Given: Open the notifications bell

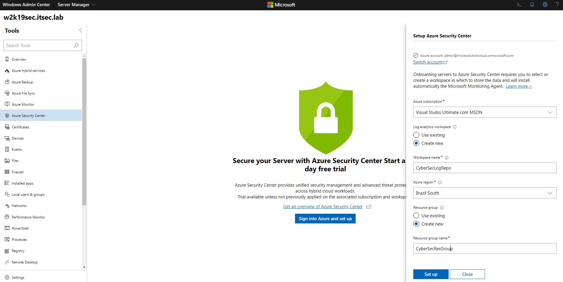Looking at the screenshot, I should 532,5.
